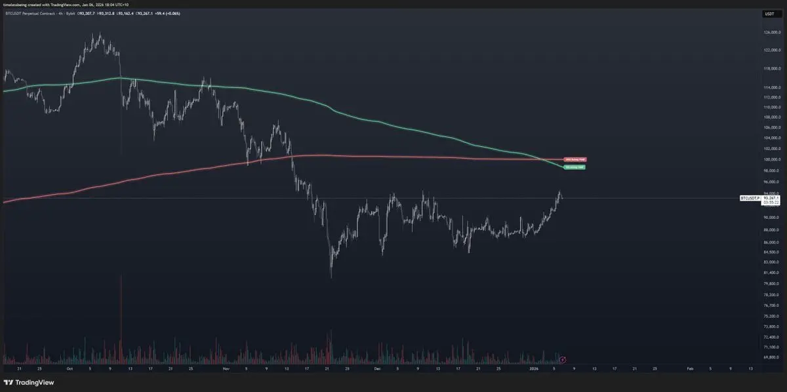This screenshot has width=787, height=392.
Task: Click the BTCUSDT.P symbol tag on the price line
Action: [x=750, y=197]
